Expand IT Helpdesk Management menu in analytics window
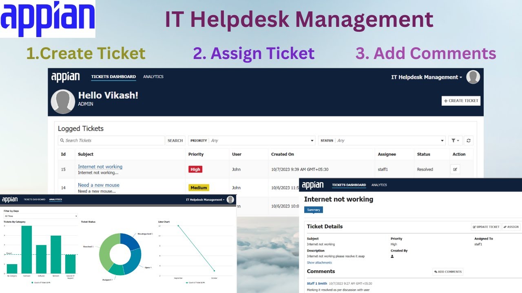Screen dimensions: 522x293 coord(205,200)
